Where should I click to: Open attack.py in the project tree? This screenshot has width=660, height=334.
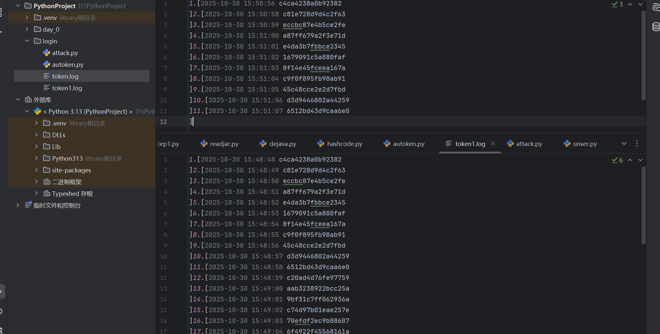(65, 53)
